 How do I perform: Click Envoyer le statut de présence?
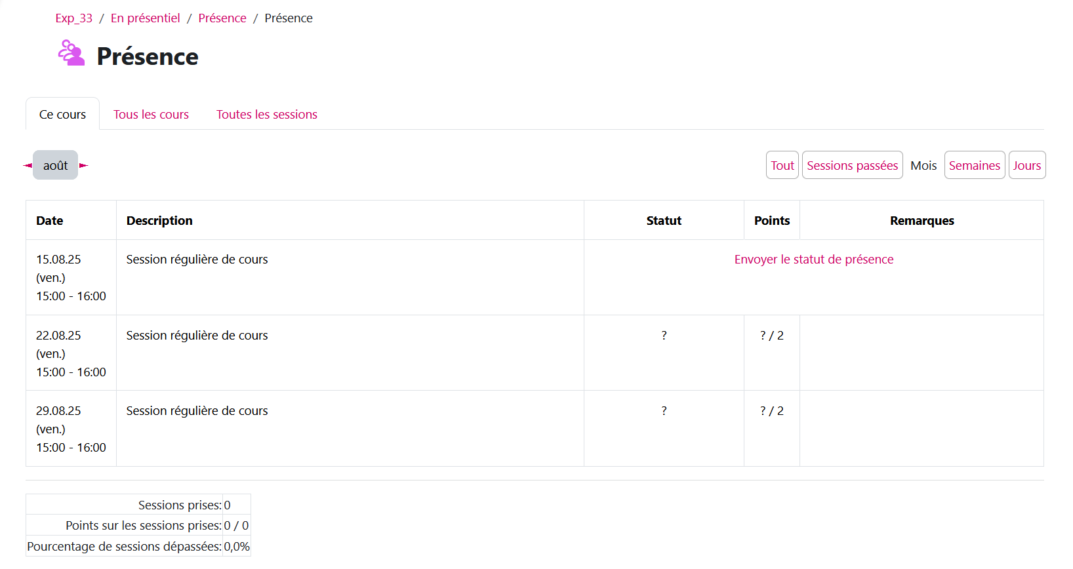(813, 260)
